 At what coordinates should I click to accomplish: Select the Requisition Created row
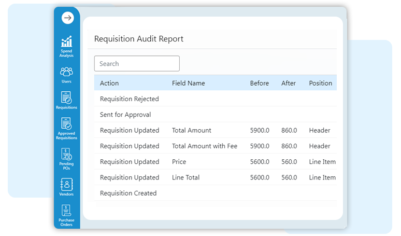click(128, 193)
